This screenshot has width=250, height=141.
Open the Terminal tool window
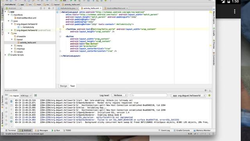tap(11, 130)
